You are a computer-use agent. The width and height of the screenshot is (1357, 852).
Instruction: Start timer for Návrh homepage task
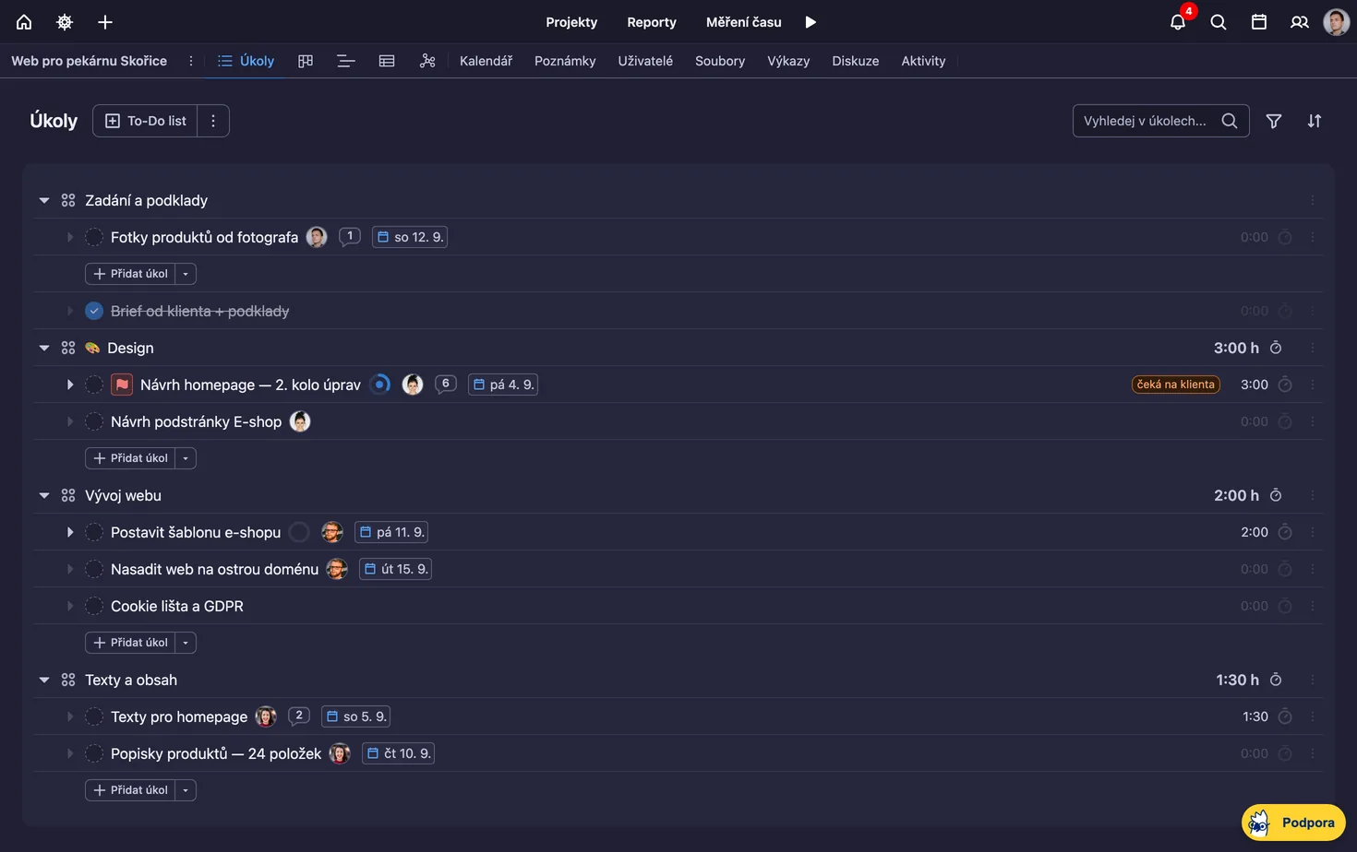pos(1285,385)
